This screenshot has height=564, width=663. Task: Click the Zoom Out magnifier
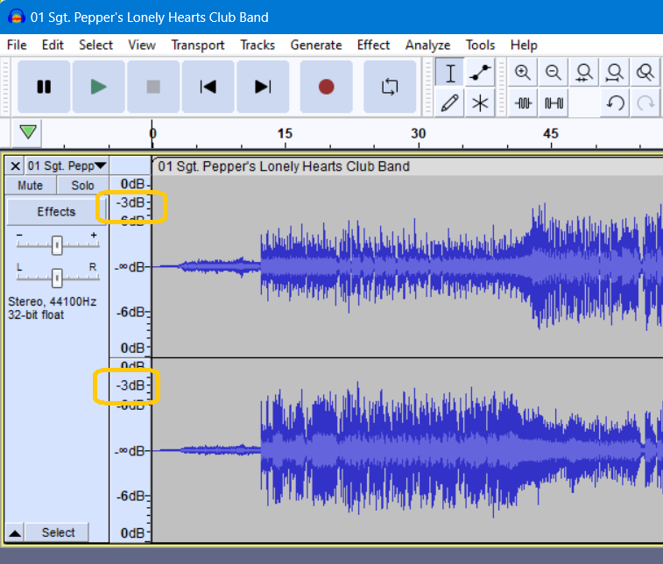(x=553, y=73)
